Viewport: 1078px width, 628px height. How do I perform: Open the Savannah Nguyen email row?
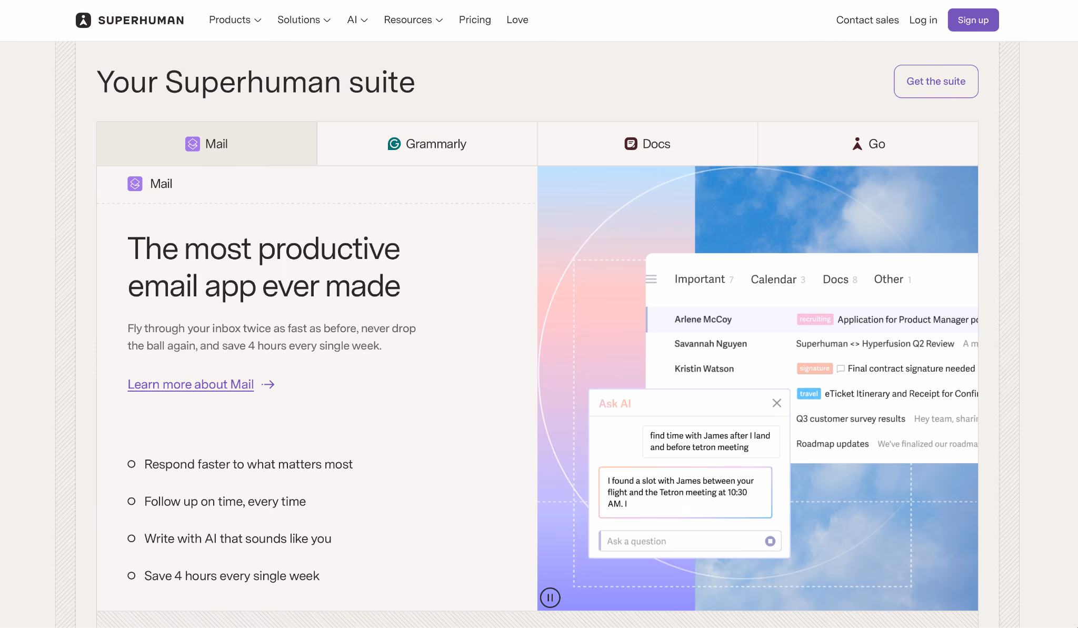(x=812, y=344)
